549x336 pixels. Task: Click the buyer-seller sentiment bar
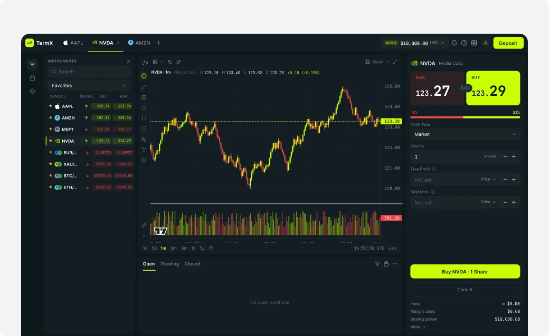(x=465, y=117)
